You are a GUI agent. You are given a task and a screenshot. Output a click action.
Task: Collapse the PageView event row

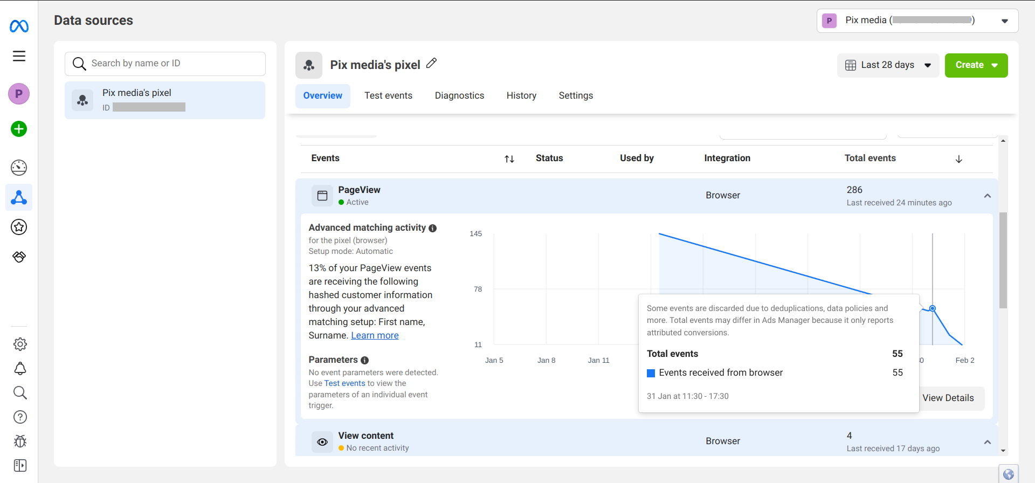pos(987,196)
